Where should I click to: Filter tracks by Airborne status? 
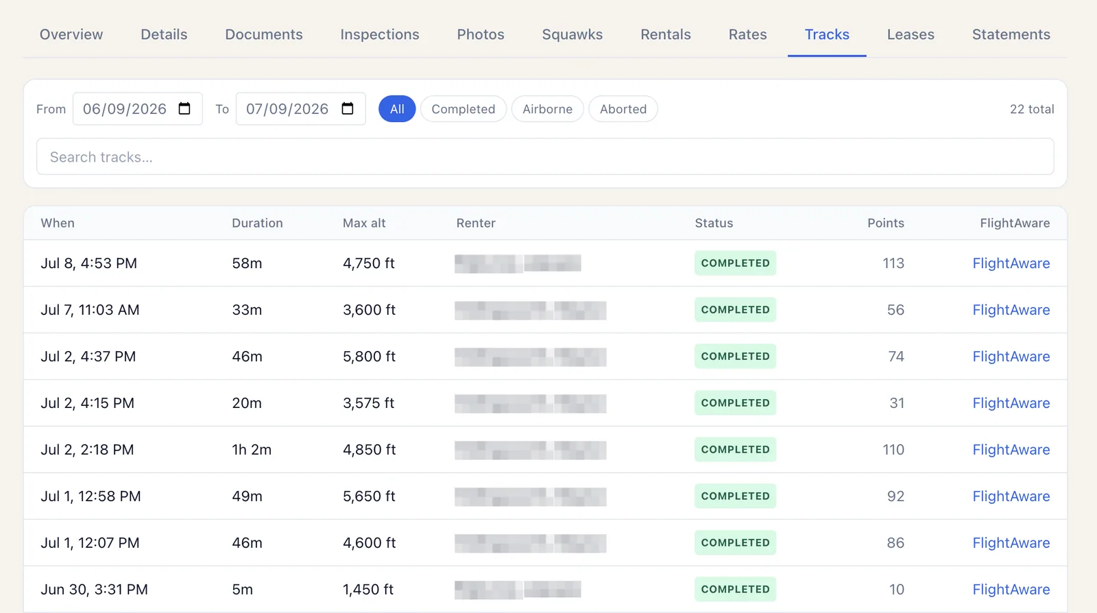click(547, 109)
